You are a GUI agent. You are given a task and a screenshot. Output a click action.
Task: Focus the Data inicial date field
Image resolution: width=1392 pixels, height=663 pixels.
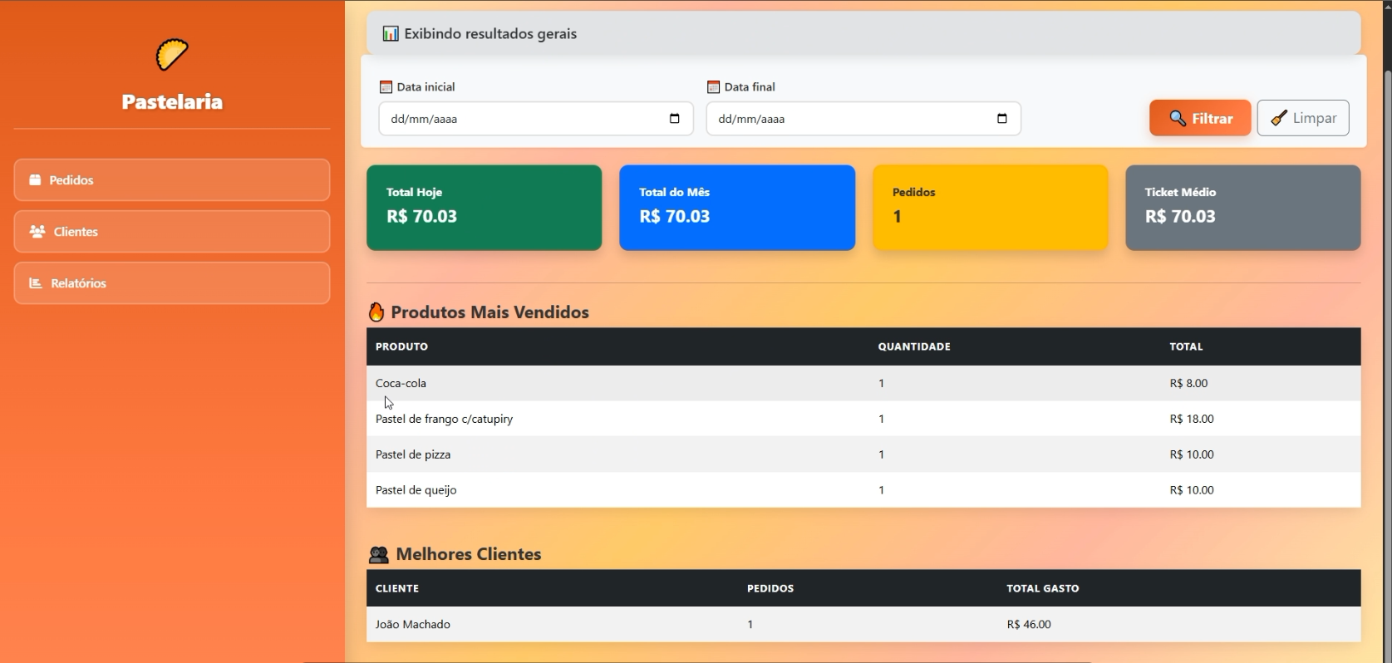pyautogui.click(x=536, y=119)
